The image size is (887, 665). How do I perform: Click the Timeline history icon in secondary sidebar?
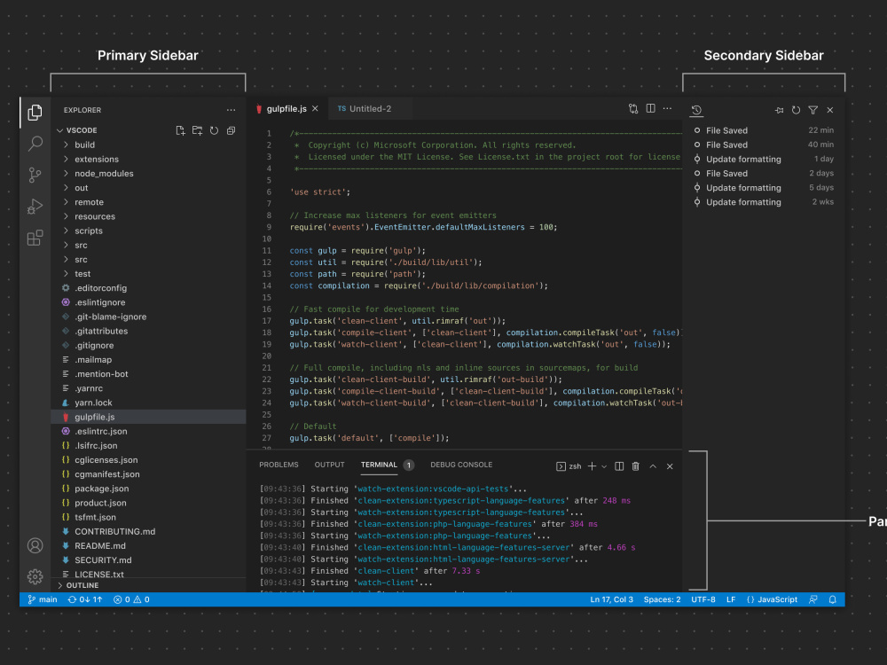[x=696, y=110]
